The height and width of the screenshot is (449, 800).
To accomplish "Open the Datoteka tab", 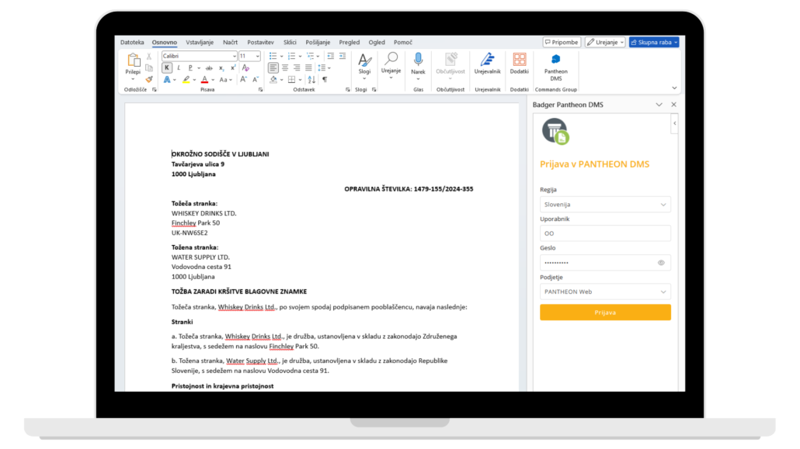I will pyautogui.click(x=132, y=43).
